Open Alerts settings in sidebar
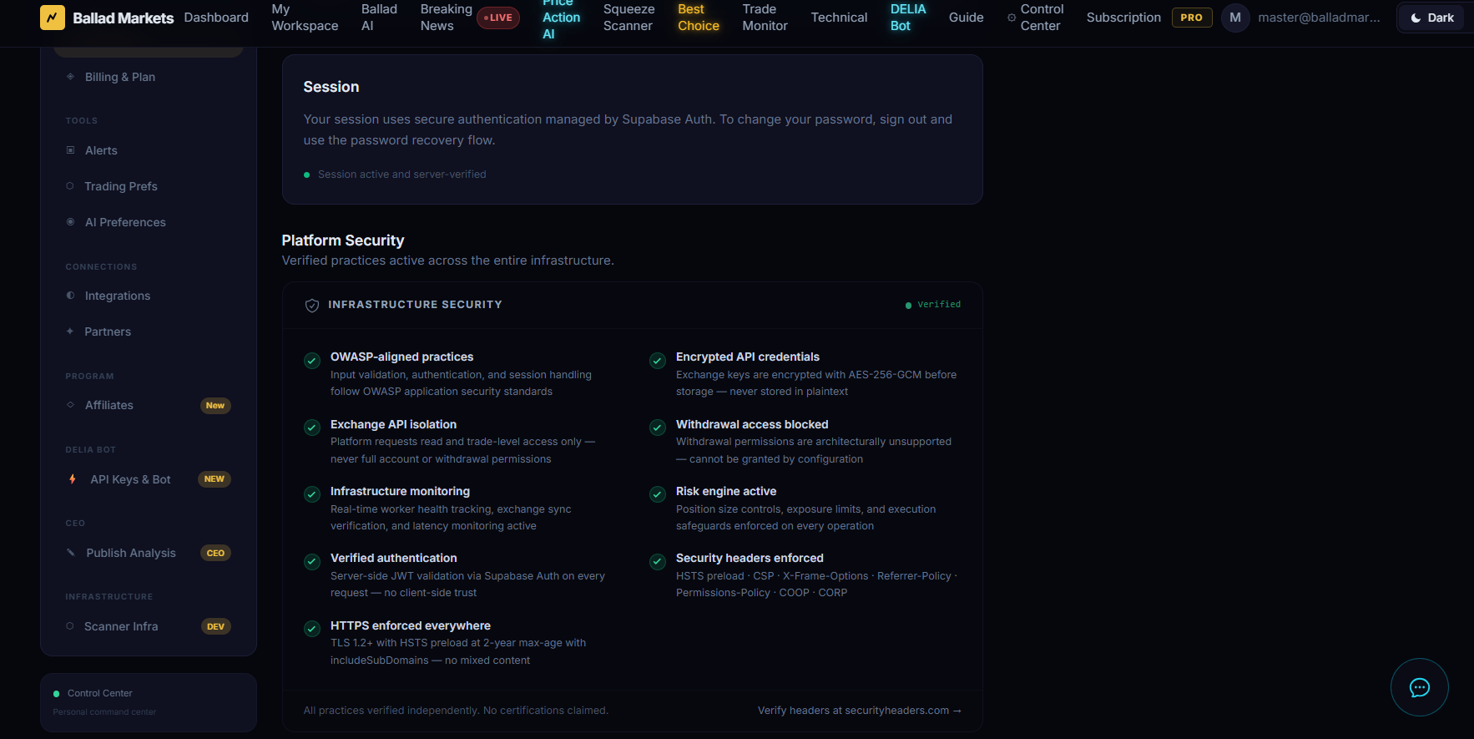The image size is (1474, 739). (149, 150)
